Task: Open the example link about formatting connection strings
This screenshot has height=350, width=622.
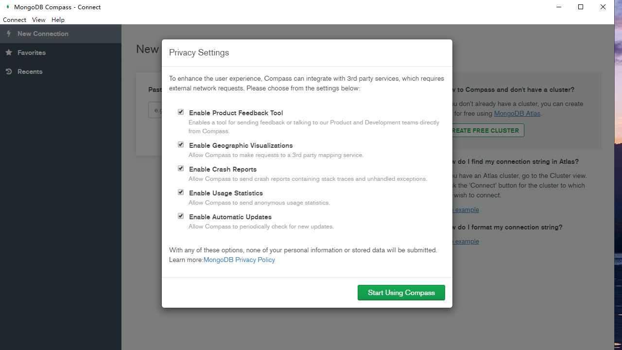Action: [466, 241]
